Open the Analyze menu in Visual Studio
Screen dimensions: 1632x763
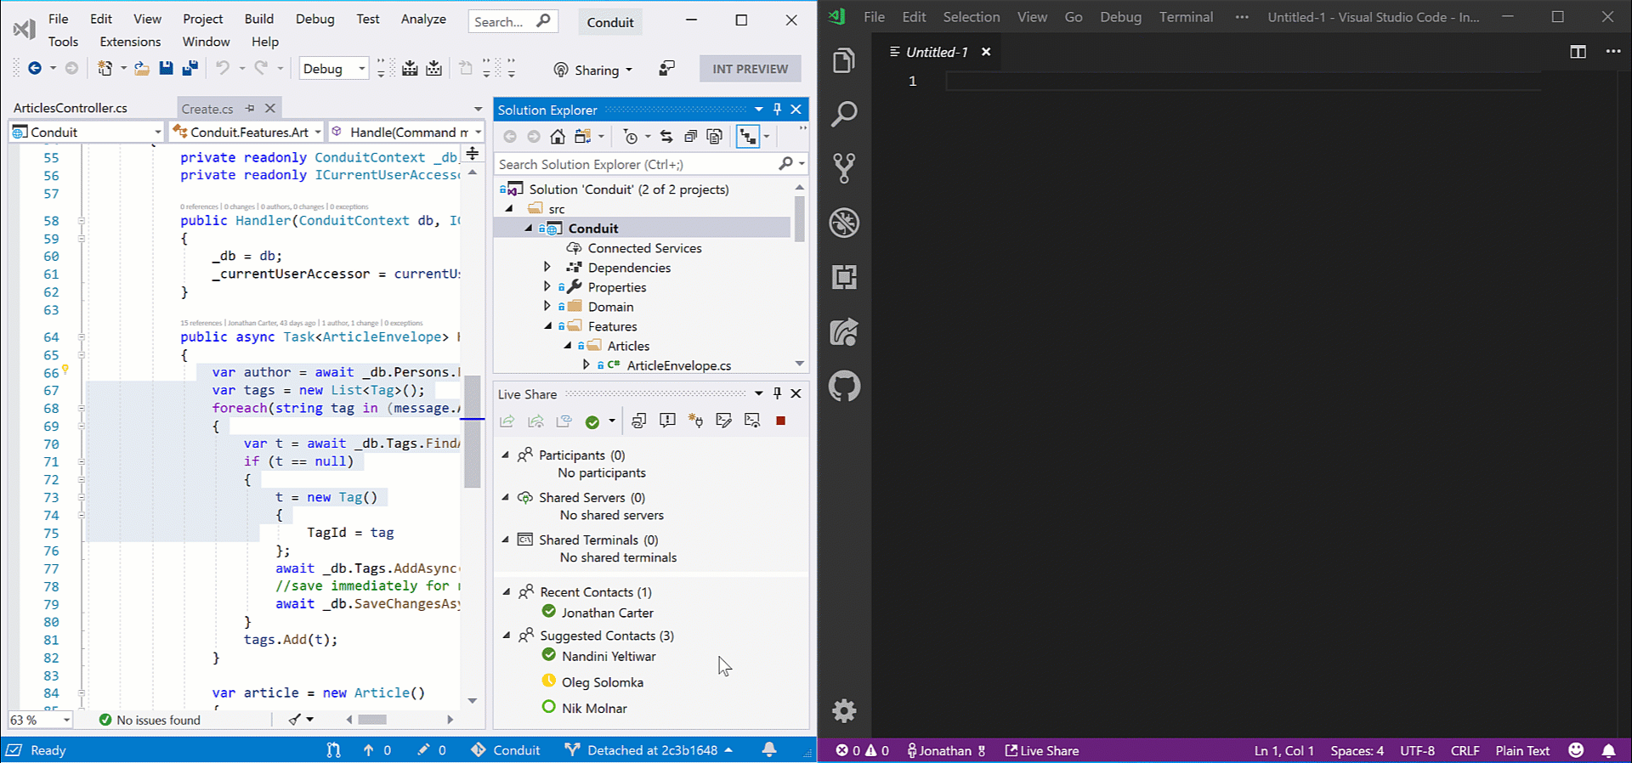pyautogui.click(x=423, y=19)
